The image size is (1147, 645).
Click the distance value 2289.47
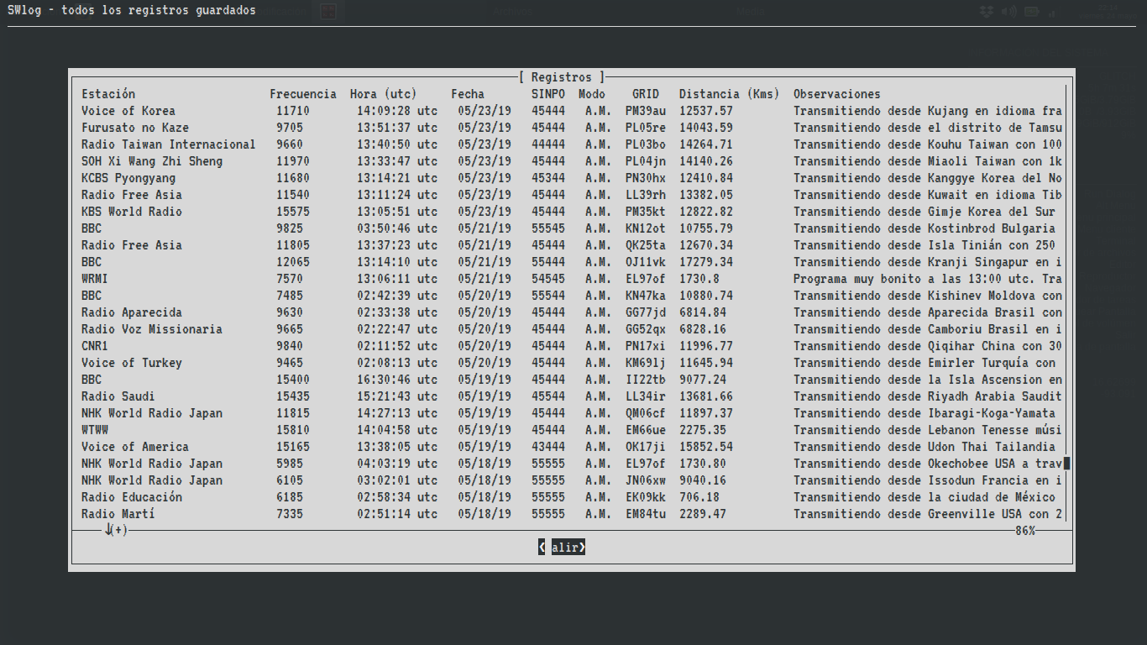click(x=703, y=514)
